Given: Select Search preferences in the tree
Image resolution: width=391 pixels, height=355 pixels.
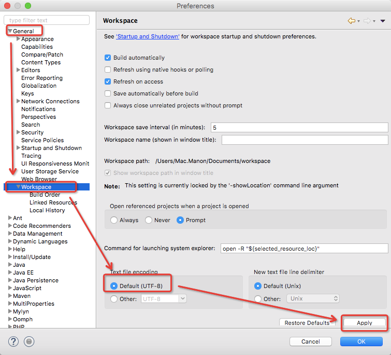Looking at the screenshot, I should tap(31, 125).
